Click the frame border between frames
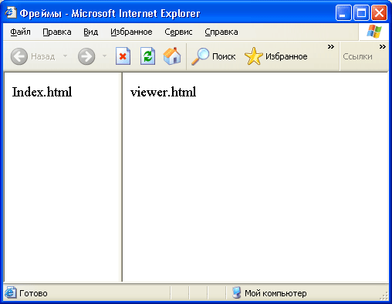Screen dimensions: 392x304 pos(121,177)
